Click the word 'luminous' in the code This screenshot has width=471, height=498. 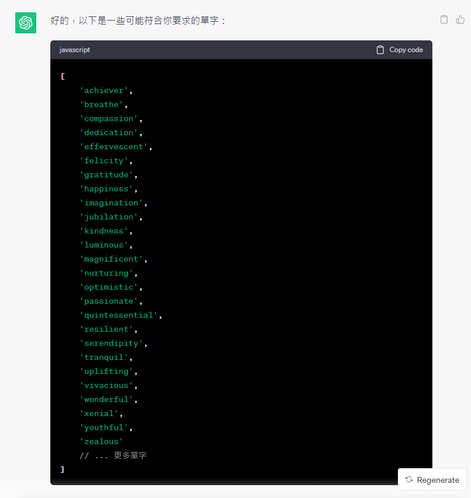tap(104, 245)
